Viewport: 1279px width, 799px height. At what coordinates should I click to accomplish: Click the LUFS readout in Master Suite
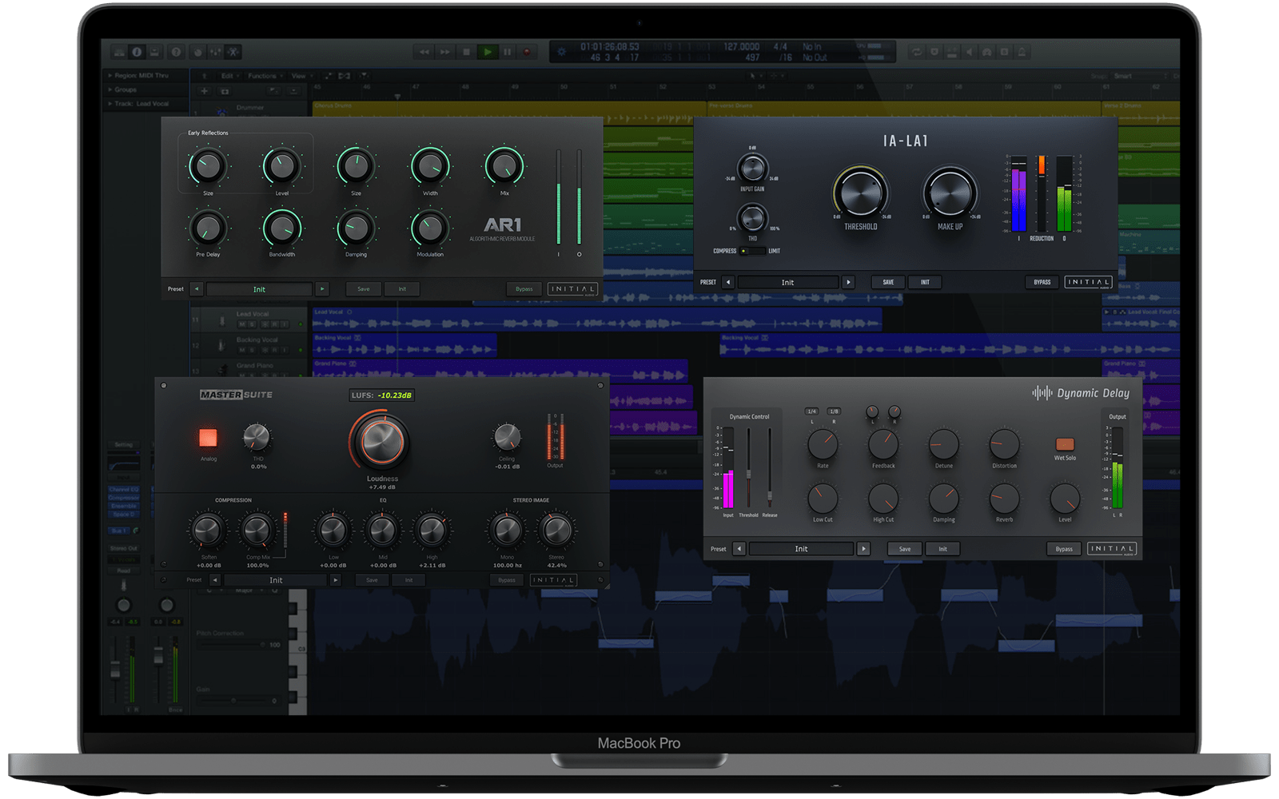[383, 395]
